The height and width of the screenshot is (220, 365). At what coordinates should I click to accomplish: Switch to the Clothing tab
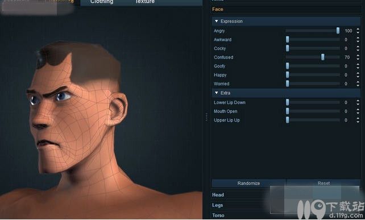pyautogui.click(x=102, y=2)
